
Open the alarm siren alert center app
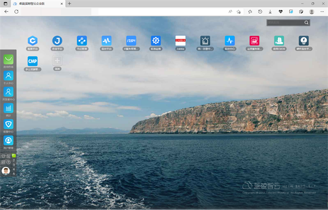[205, 41]
